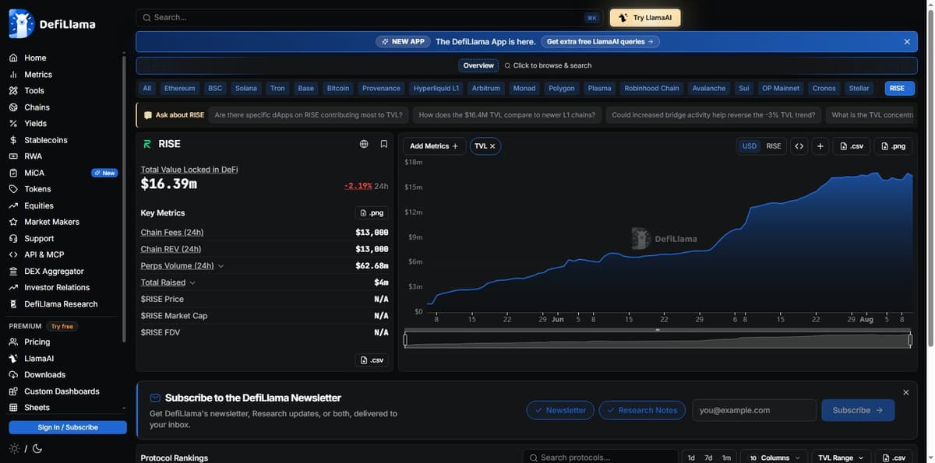The height and width of the screenshot is (463, 935).
Task: Open Metrics bar-chart icon in sidebar
Action: (13, 75)
